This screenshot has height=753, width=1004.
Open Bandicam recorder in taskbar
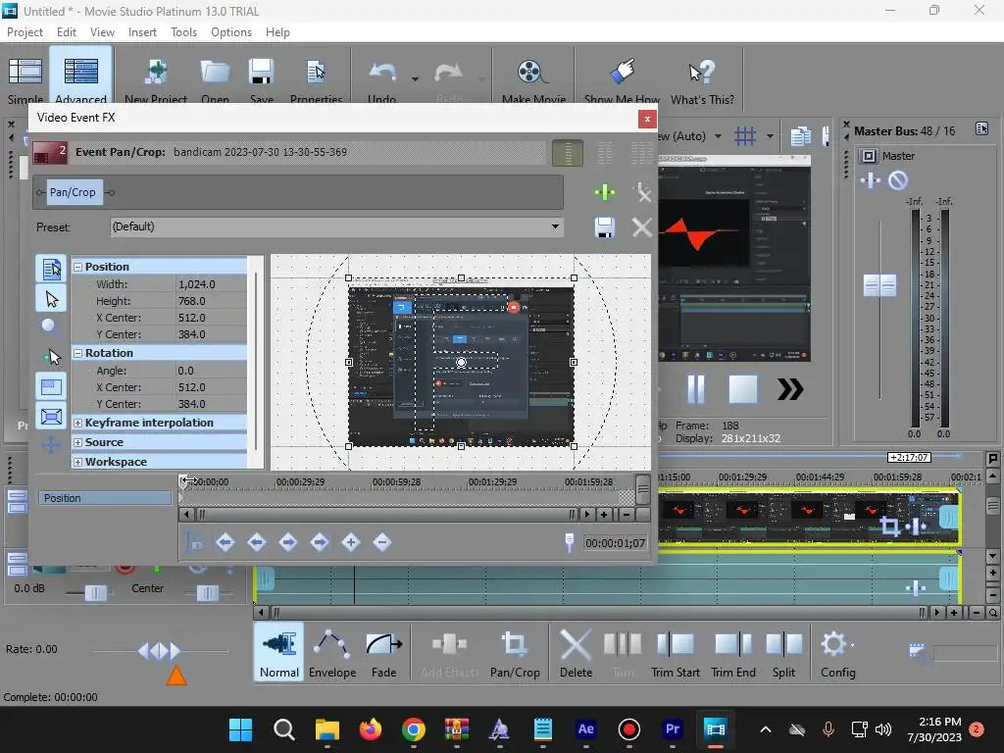(628, 729)
